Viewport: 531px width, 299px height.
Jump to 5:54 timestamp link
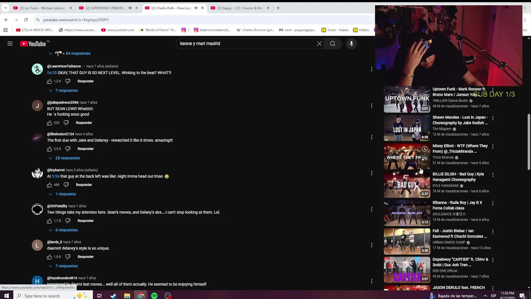pos(56,176)
